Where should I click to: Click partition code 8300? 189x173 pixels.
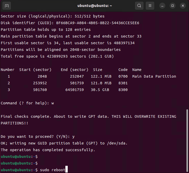123,90
